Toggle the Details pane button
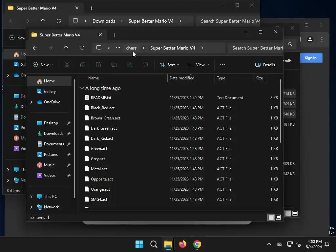 tap(265, 65)
